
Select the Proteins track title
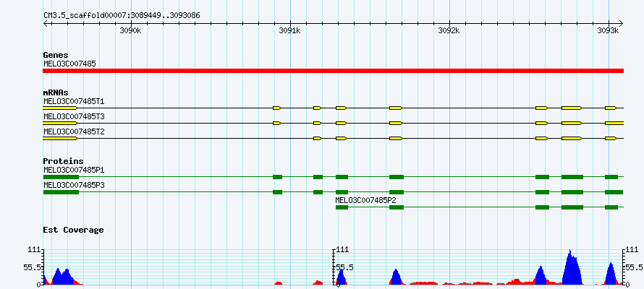coord(63,162)
